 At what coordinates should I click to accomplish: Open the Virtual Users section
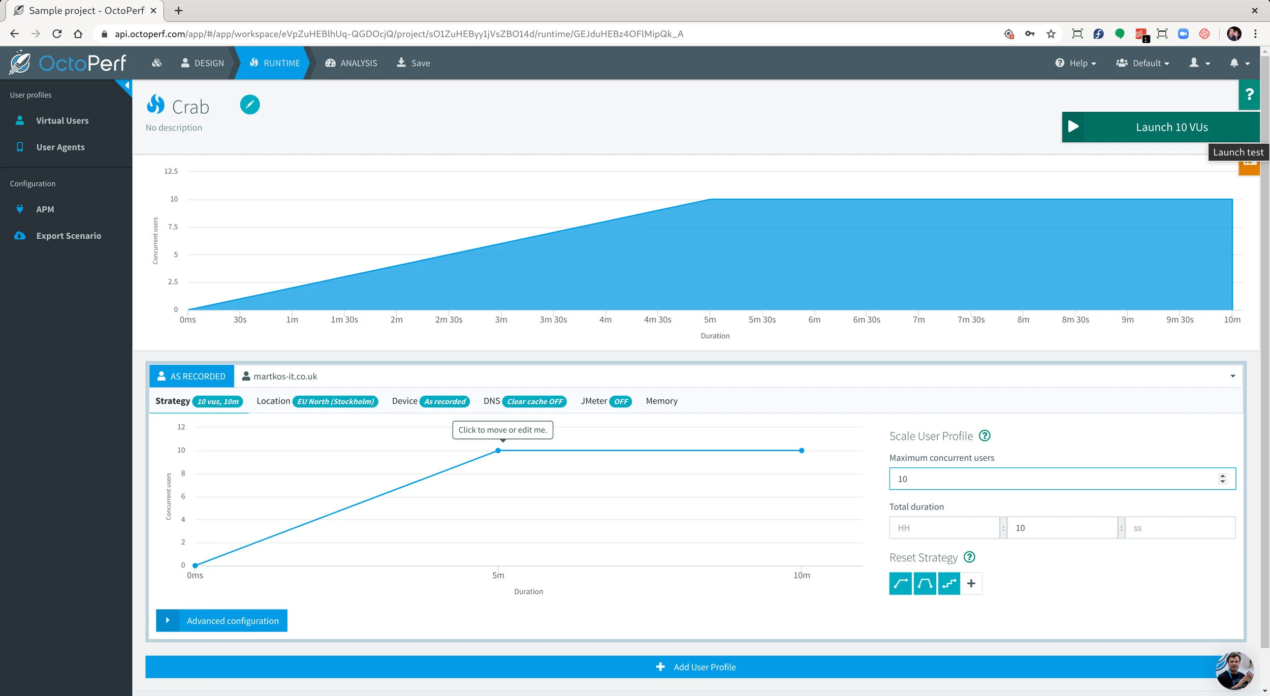tap(62, 120)
